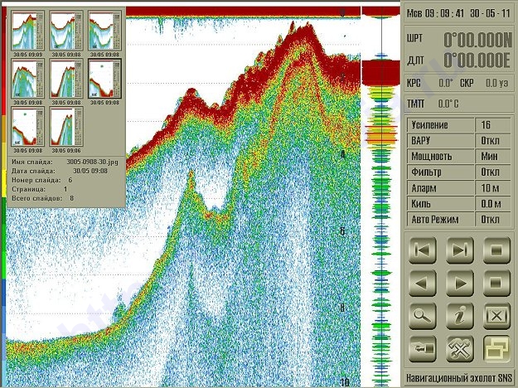This screenshot has height=388, width=518.
Task: Jump to the last slide button
Action: tap(460, 248)
